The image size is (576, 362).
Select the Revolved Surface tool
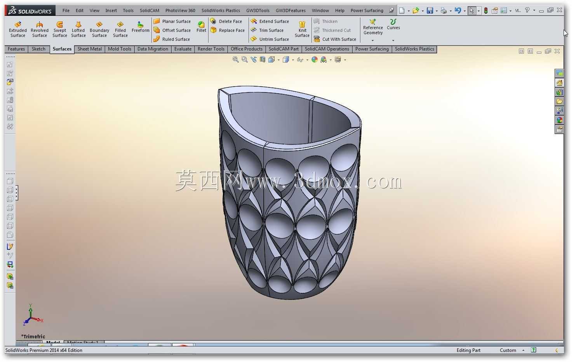(40, 30)
